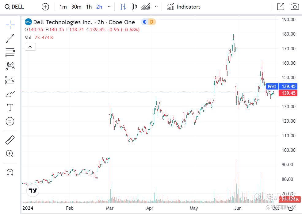Select the ruler measure tool
This screenshot has width=302, height=214.
[x=10, y=140]
